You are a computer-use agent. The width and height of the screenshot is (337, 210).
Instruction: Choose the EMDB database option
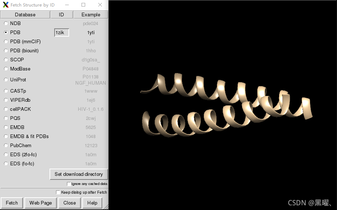pos(6,127)
